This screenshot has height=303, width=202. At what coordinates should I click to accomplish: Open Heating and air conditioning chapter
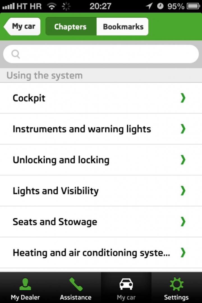91,252
